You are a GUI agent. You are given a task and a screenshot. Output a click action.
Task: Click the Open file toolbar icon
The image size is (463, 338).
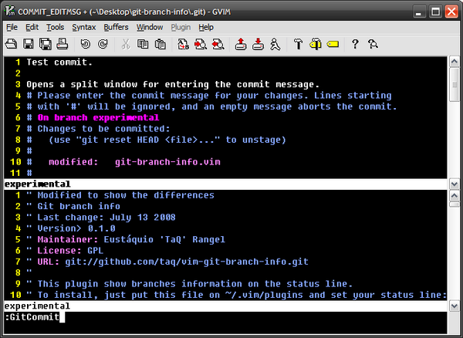[x=12, y=44]
